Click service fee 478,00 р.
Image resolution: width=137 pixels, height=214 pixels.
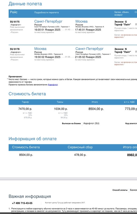(x=80, y=155)
